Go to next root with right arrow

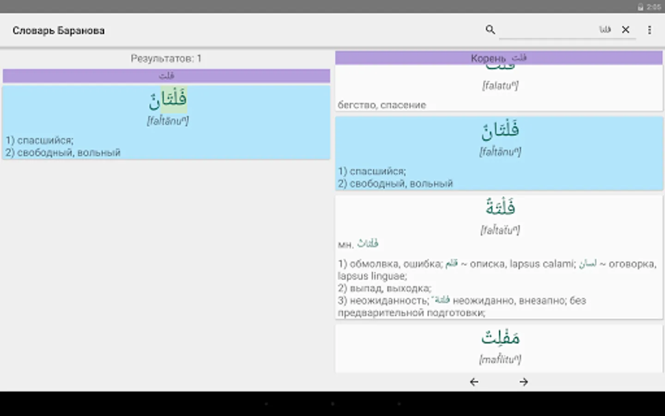coord(524,382)
